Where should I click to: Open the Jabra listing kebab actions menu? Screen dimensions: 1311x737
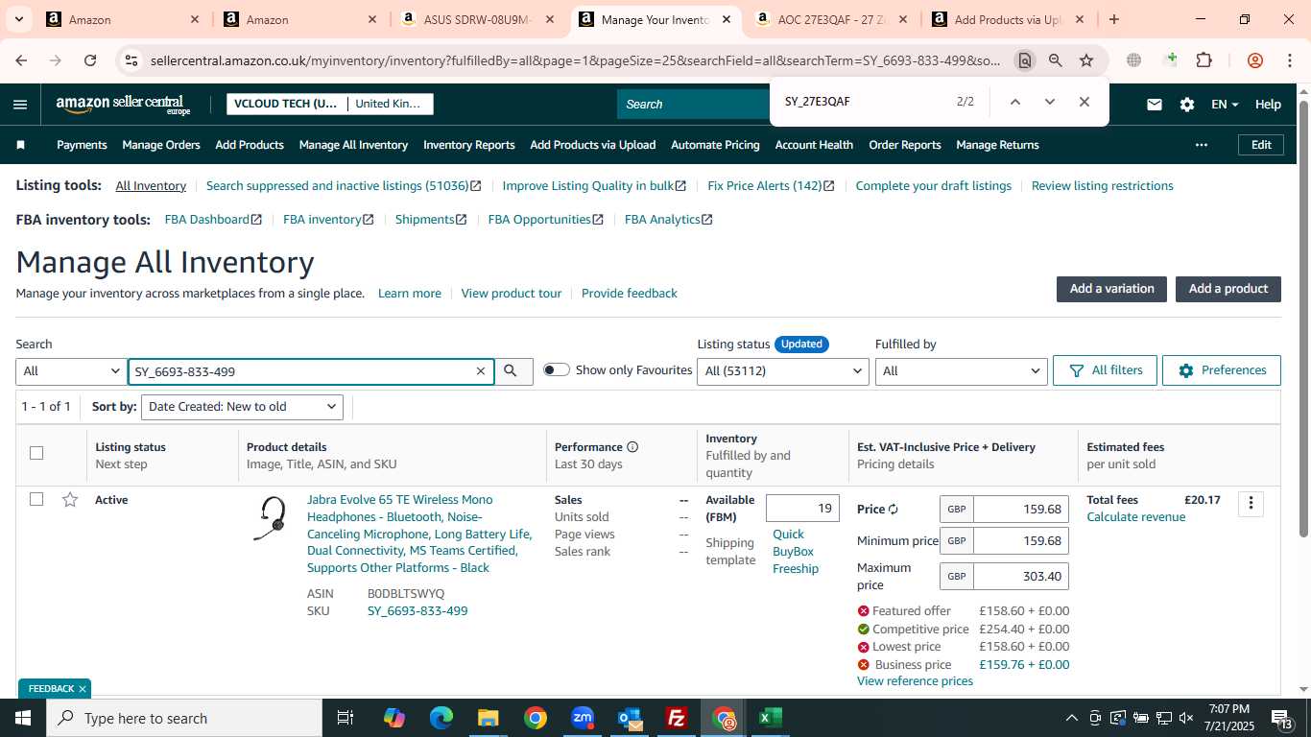pyautogui.click(x=1251, y=504)
